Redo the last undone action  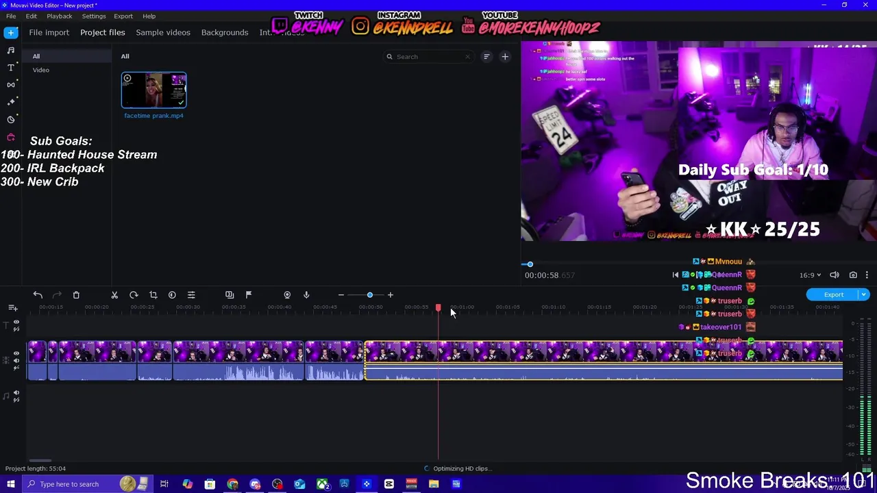click(x=57, y=295)
